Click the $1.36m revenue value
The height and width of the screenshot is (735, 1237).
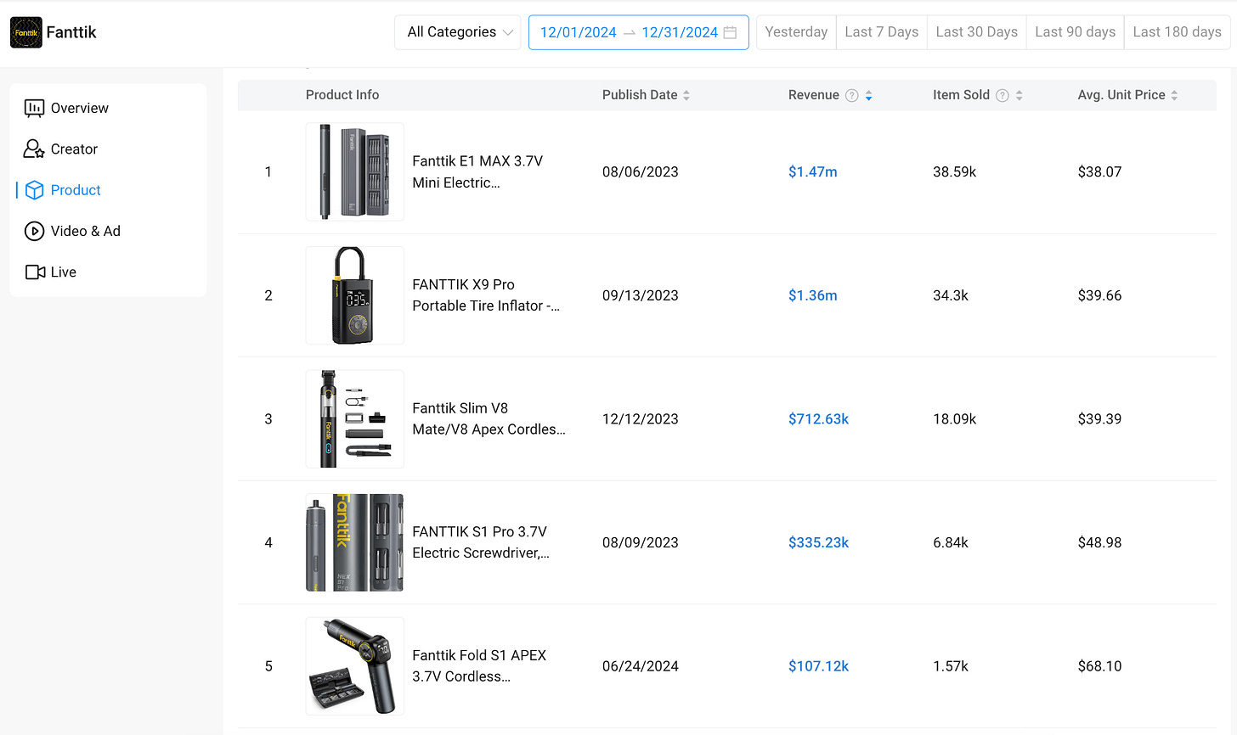pyautogui.click(x=813, y=295)
